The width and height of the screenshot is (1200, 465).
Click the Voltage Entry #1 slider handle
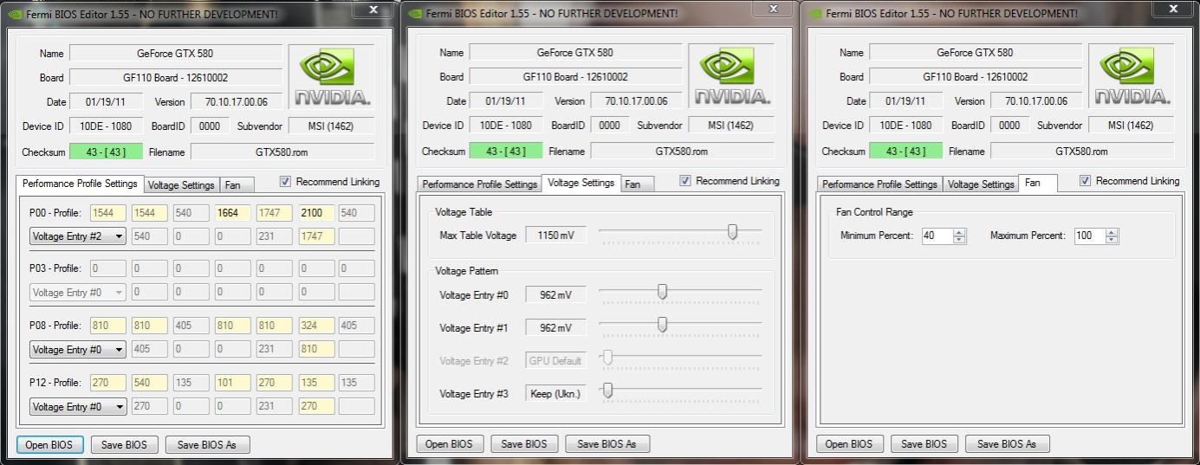click(663, 325)
